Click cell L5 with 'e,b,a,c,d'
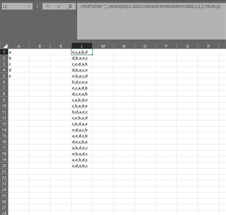The image size is (226, 215). coord(82,76)
